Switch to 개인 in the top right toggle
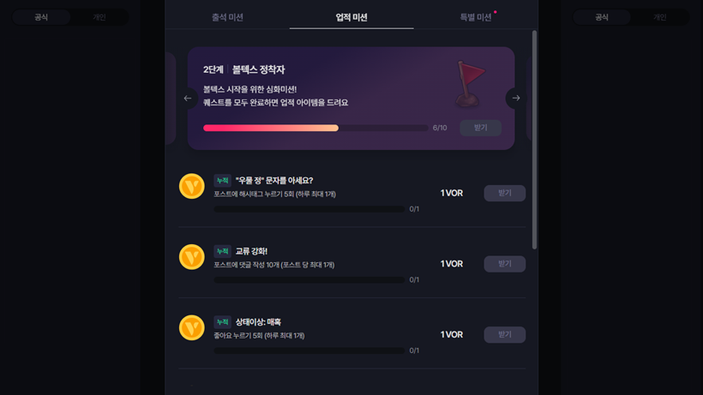703x395 pixels. pyautogui.click(x=659, y=17)
